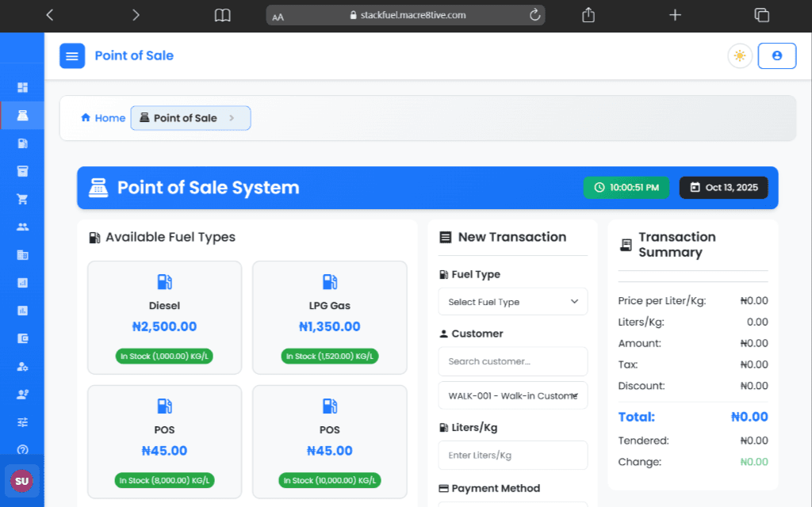Click the Search customer input field
This screenshot has width=812, height=507.
coord(513,361)
